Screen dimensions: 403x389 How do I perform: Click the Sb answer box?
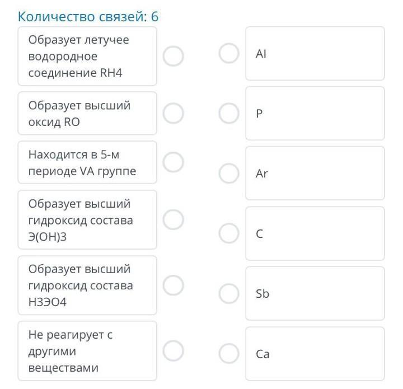pos(315,293)
